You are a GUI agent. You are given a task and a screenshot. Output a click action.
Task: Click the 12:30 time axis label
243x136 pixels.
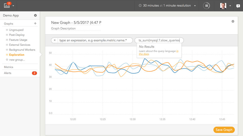click(x=132, y=119)
